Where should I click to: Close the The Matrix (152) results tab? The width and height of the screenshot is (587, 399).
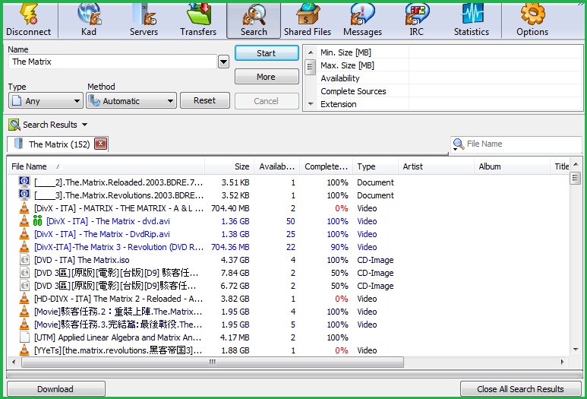pyautogui.click(x=100, y=144)
